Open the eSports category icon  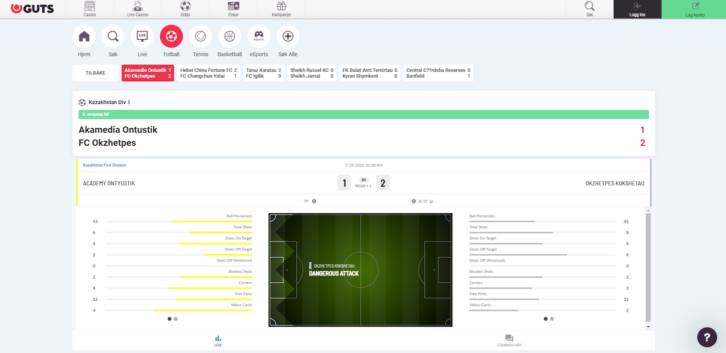pyautogui.click(x=259, y=37)
